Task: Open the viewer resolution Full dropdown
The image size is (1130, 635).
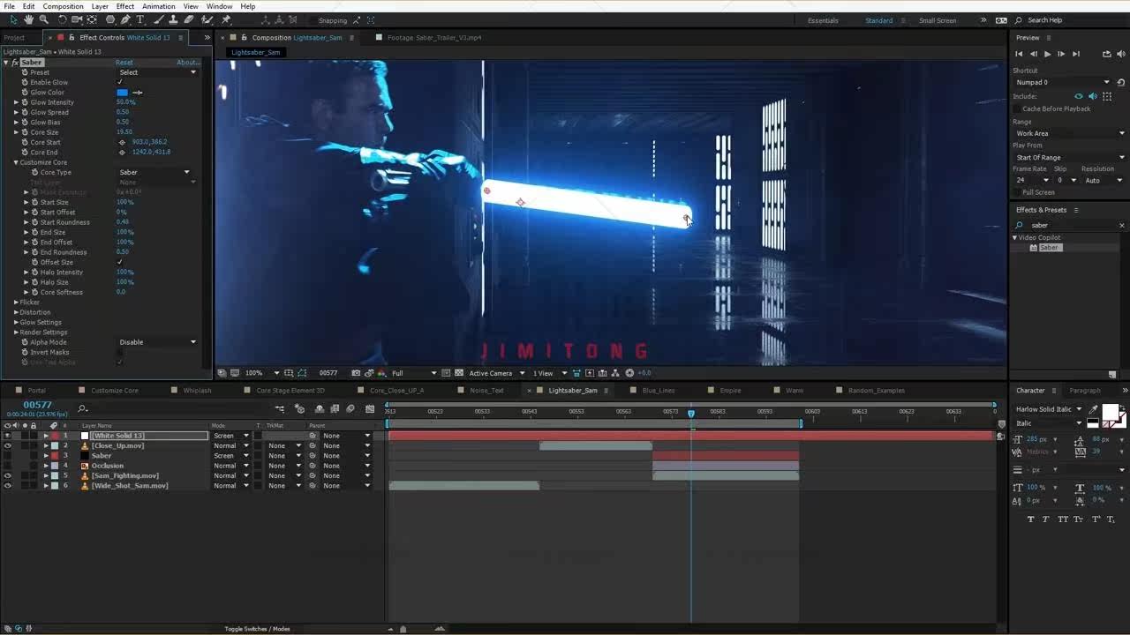Action: pos(414,373)
